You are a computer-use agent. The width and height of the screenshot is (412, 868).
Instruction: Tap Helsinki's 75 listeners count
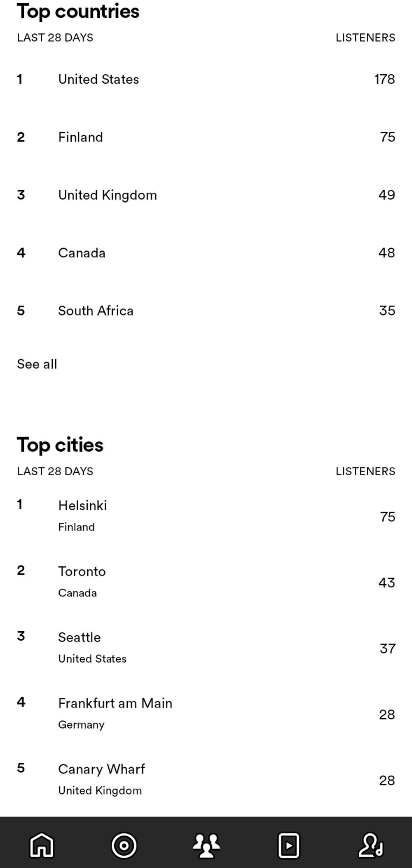[388, 517]
